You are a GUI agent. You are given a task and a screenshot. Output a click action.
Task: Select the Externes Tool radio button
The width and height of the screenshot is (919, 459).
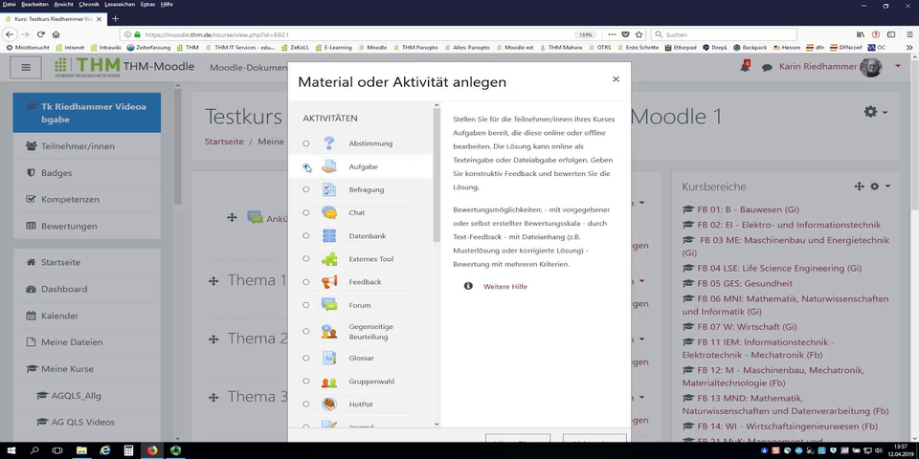coord(306,259)
